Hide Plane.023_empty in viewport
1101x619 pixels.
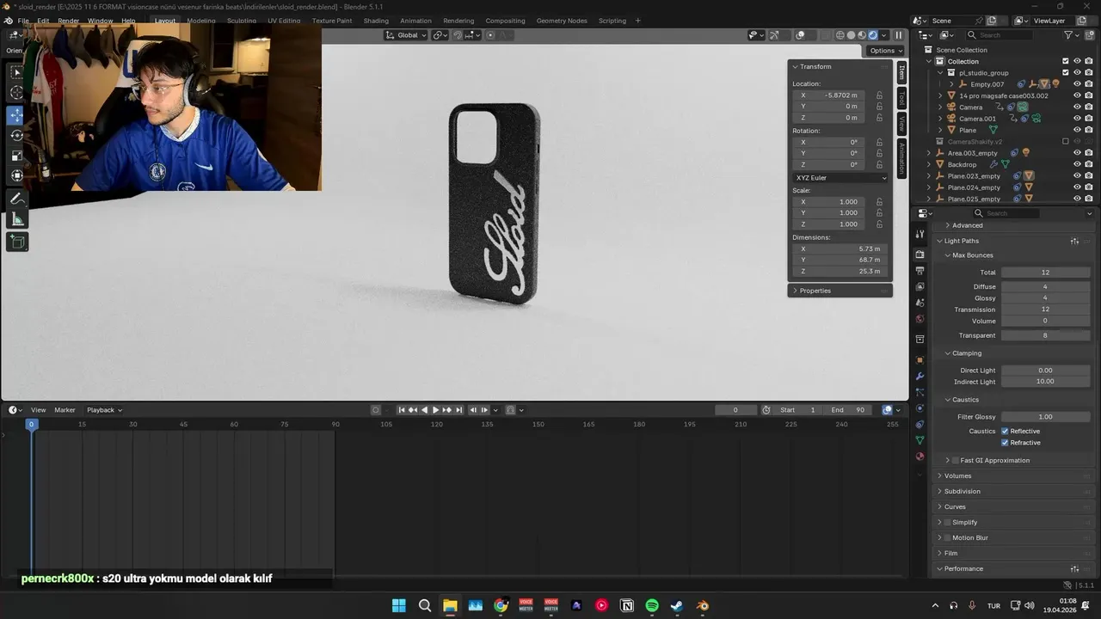click(1077, 175)
